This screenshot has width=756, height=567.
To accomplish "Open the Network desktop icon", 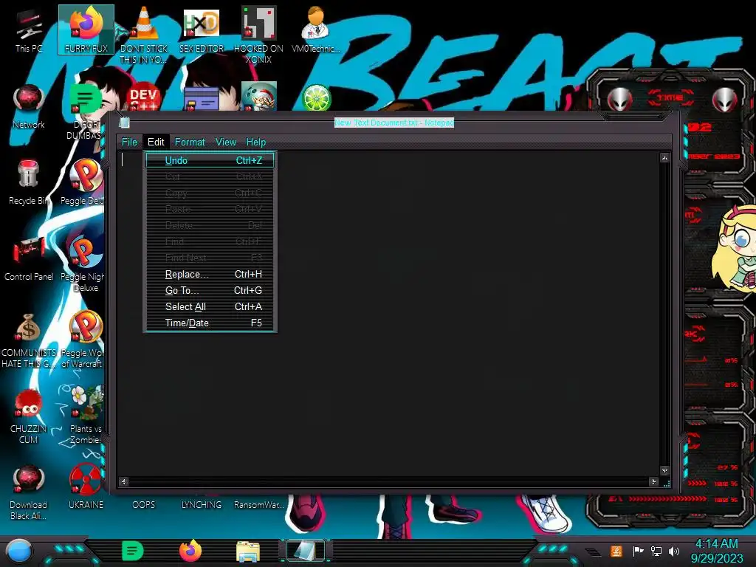I will point(29,106).
